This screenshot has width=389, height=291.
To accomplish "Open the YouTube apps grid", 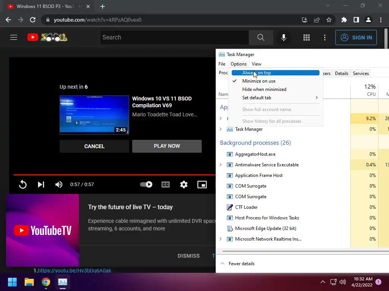I will point(307,38).
